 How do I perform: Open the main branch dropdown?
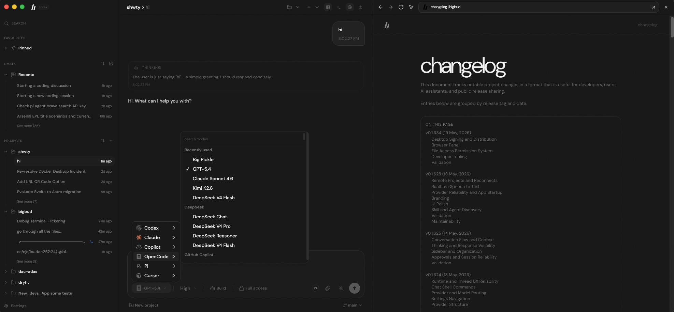(x=353, y=305)
